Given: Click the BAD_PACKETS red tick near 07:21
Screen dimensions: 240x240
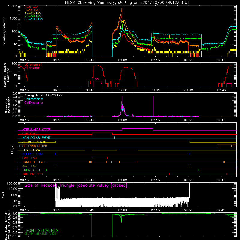Looking at the screenshot, I should pyautogui.click(x=169, y=174).
